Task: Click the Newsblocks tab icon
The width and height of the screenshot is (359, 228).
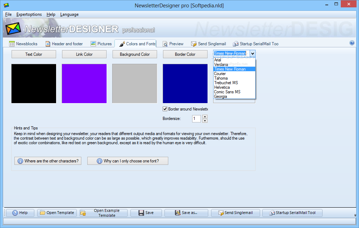Action: click(12, 44)
